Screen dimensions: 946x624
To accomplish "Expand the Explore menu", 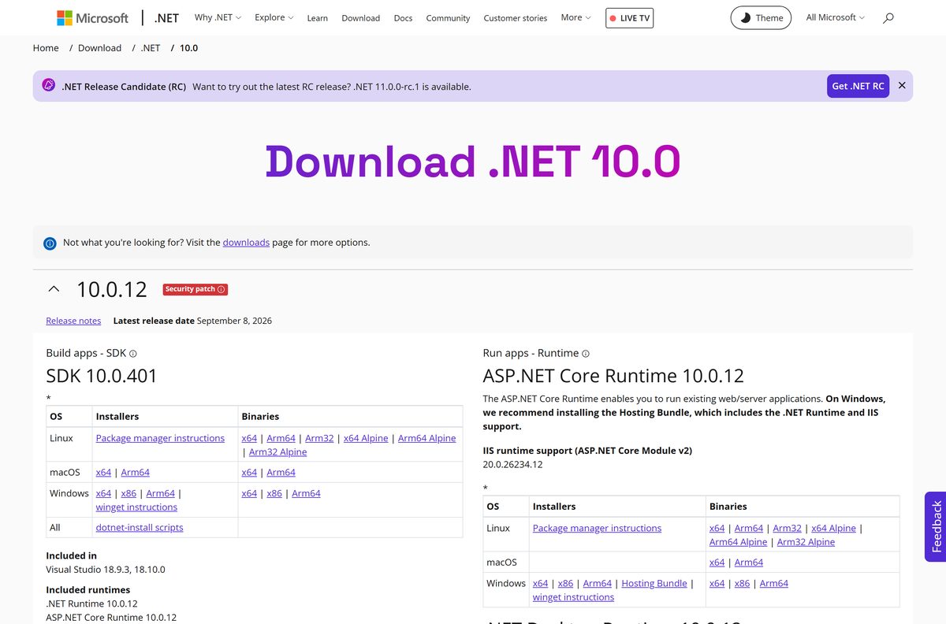I will 274,17.
